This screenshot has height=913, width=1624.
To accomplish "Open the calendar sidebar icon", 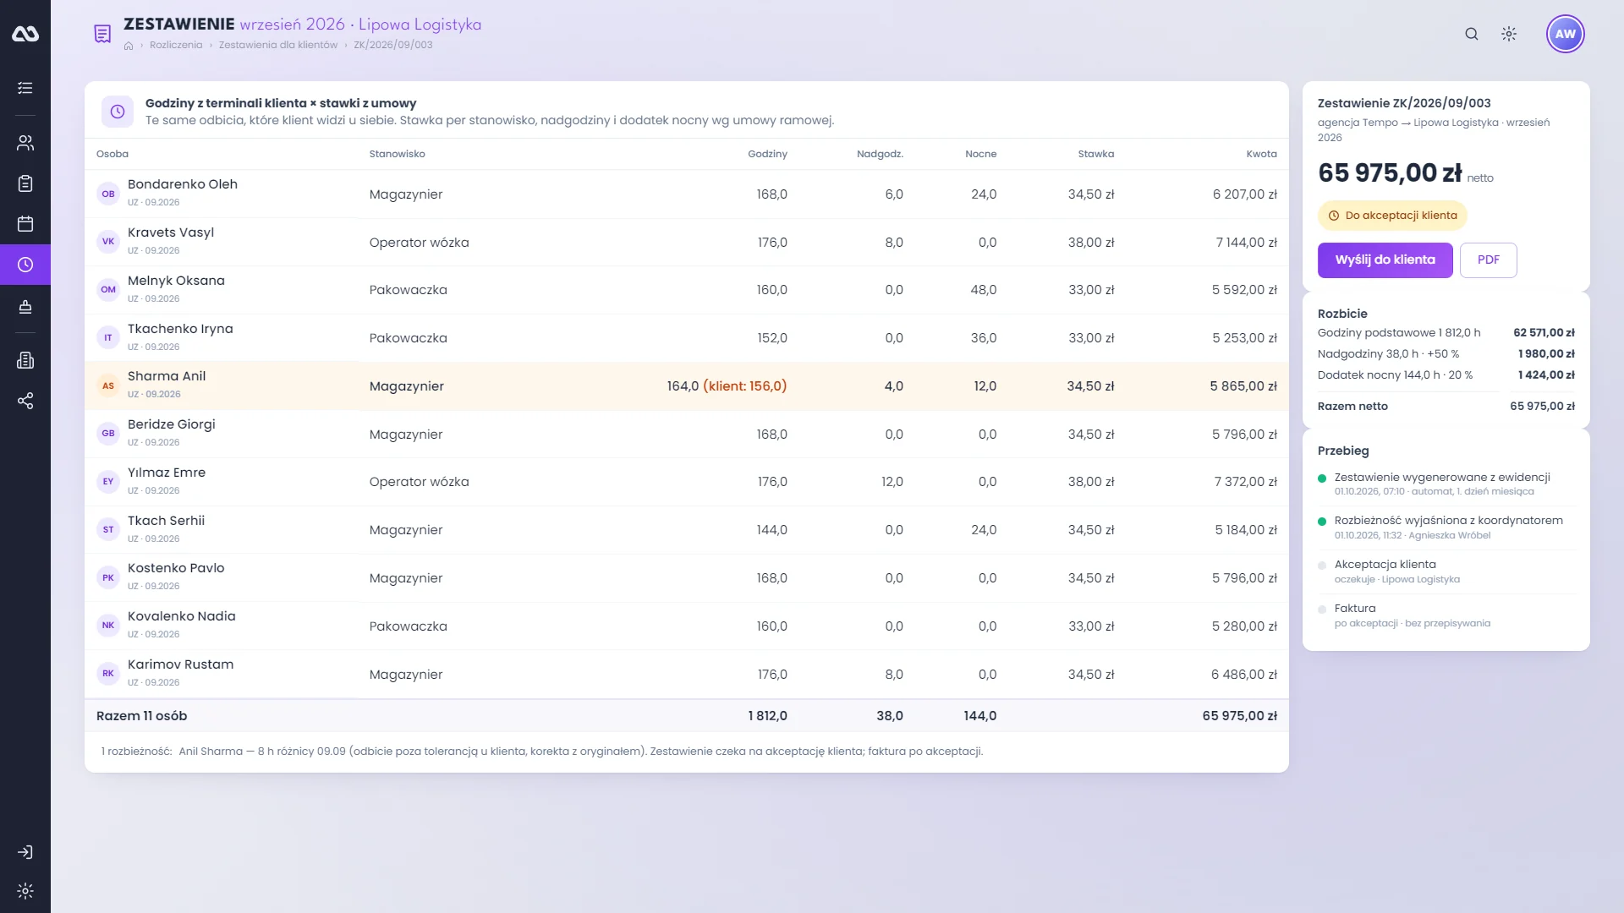I will [25, 224].
